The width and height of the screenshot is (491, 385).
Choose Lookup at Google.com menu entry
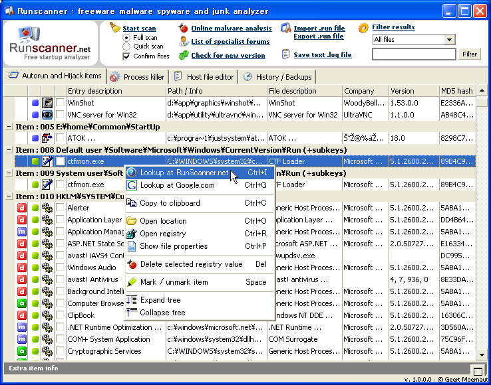(x=200, y=185)
